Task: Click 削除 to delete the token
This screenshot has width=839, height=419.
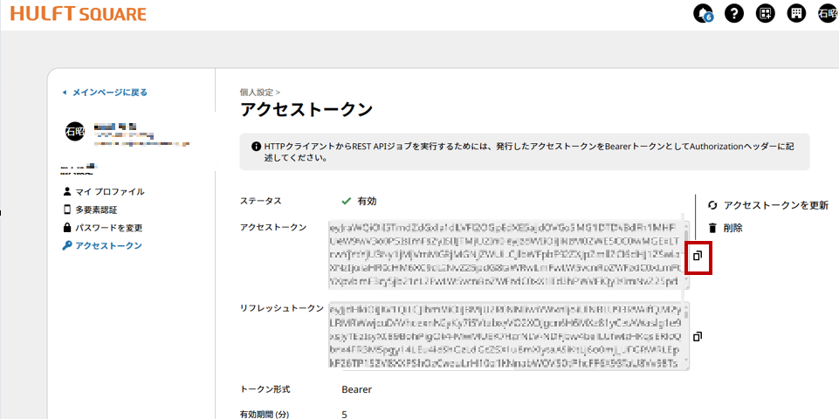Action: (732, 228)
